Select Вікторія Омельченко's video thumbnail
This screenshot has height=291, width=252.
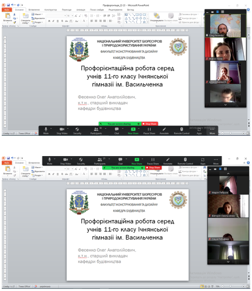pos(228,206)
